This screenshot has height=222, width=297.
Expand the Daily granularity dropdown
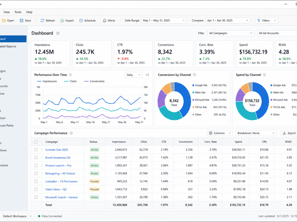134,75
